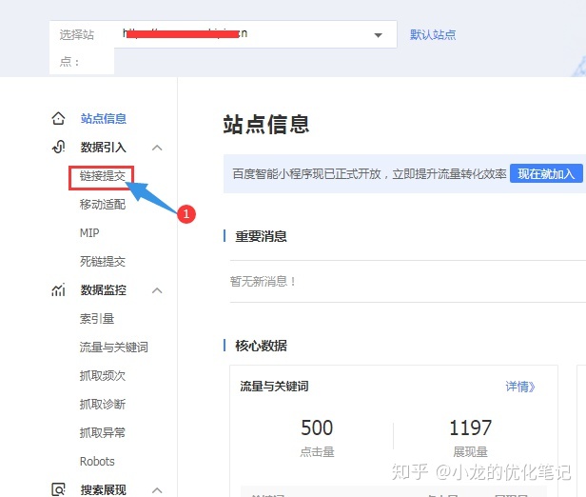Click the 默认站点 link
The height and width of the screenshot is (497, 586).
pos(433,35)
